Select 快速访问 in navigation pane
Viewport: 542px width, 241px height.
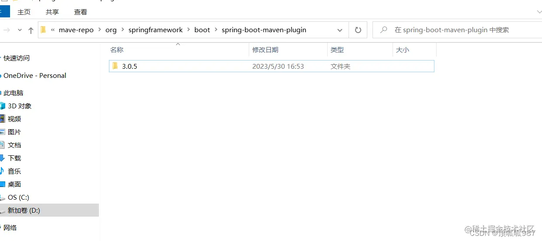click(x=17, y=58)
